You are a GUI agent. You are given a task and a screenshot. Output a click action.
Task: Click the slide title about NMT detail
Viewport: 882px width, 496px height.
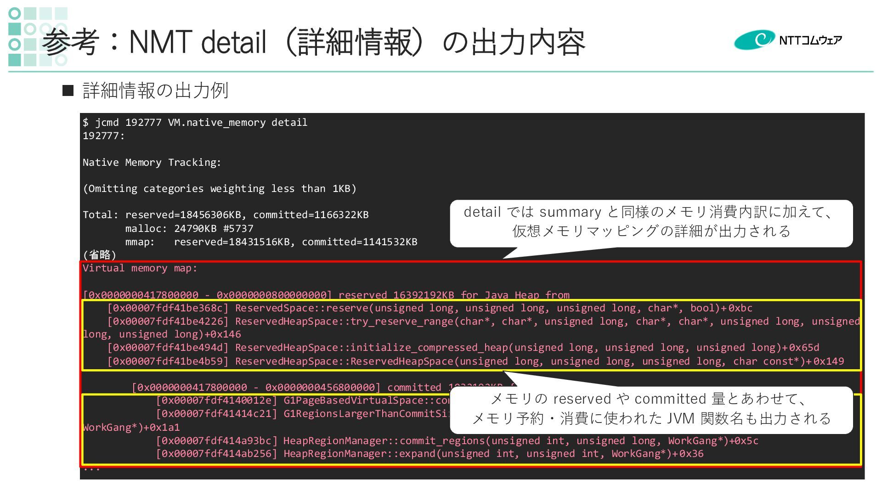(x=313, y=42)
